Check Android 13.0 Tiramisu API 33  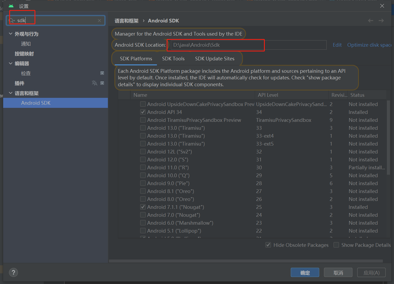(143, 128)
